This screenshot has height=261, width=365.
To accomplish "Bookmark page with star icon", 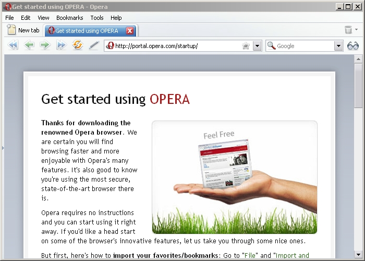I will pyautogui.click(x=246, y=46).
